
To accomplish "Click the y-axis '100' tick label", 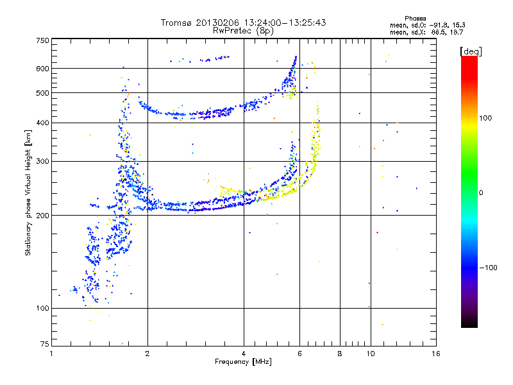I will point(42,308).
